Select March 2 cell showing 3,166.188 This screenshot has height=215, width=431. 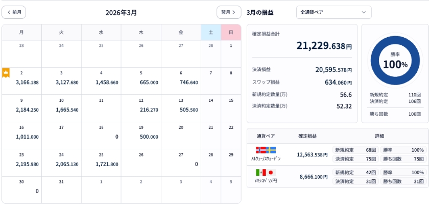point(22,81)
